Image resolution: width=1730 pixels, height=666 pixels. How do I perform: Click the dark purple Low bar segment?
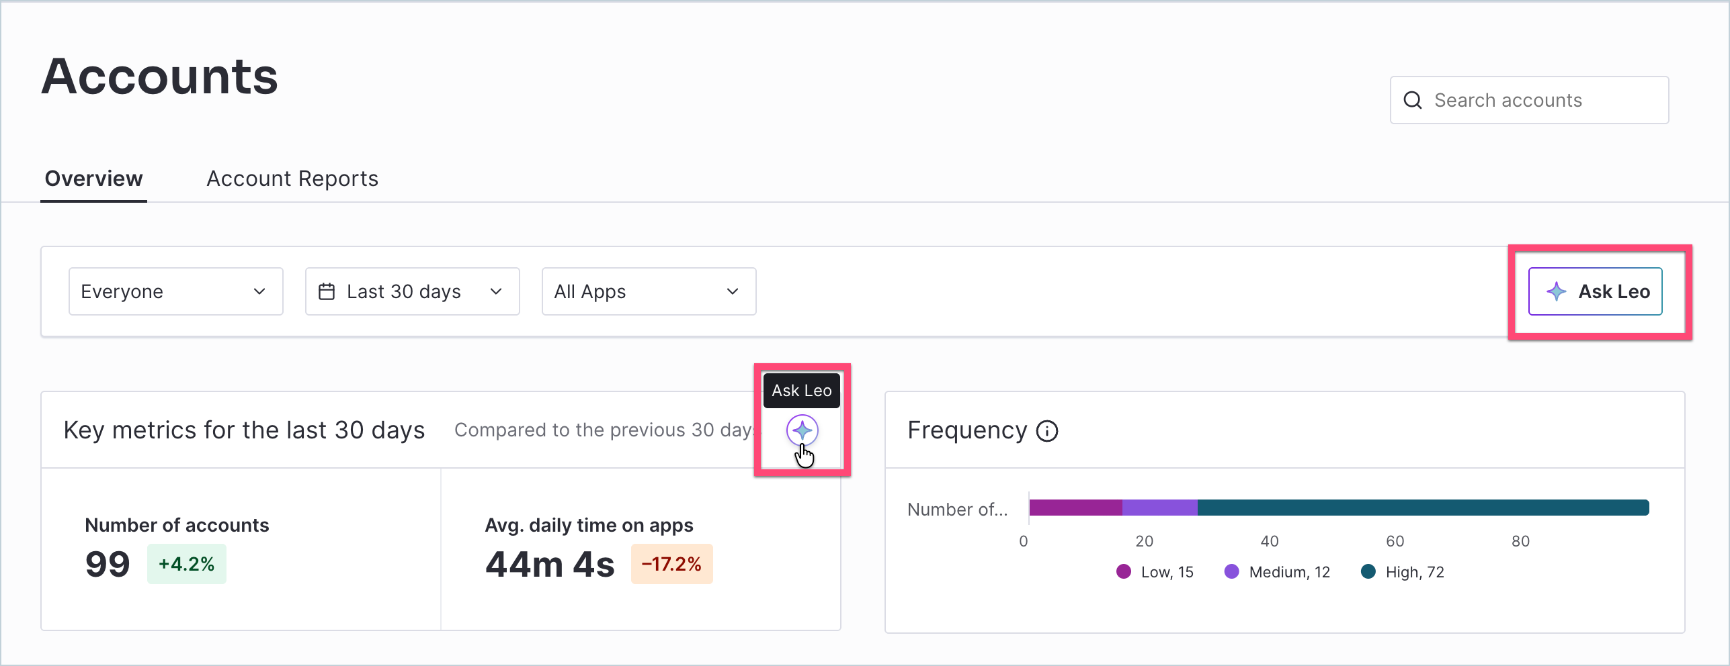tap(1075, 508)
